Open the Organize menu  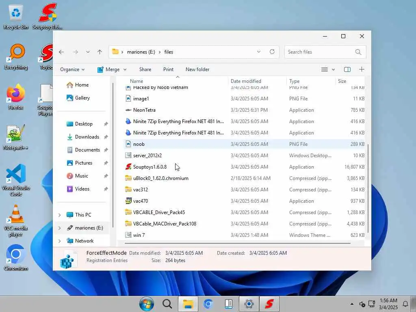72,69
